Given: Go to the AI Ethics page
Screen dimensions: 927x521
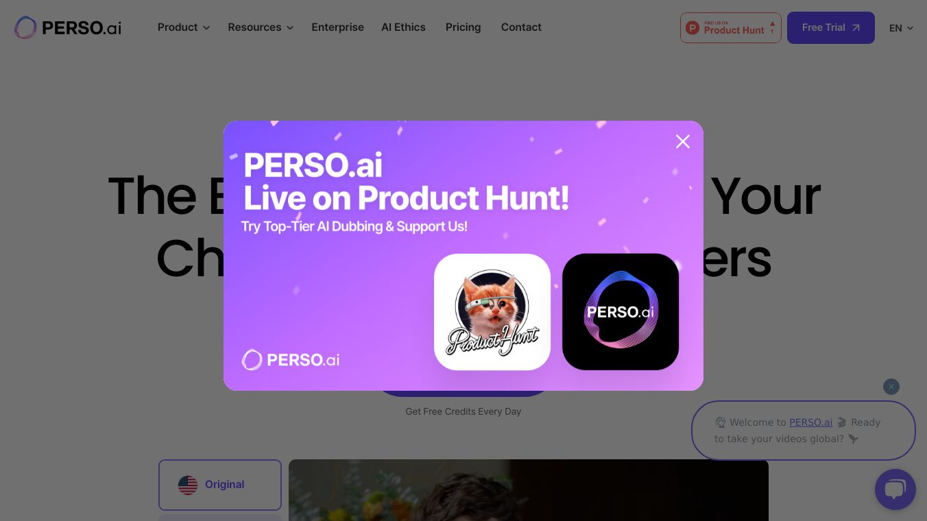Looking at the screenshot, I should (403, 27).
